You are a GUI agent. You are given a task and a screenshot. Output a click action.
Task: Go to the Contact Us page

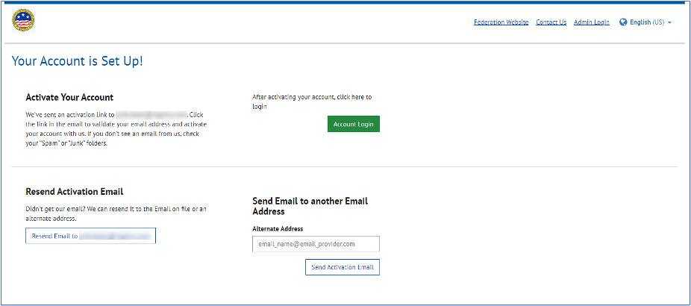point(551,22)
